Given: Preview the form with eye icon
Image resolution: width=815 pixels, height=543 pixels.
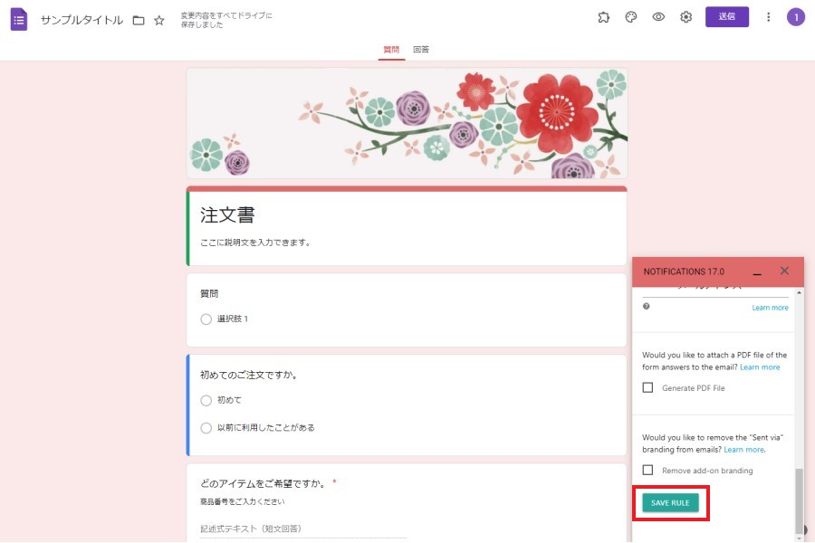Looking at the screenshot, I should [658, 17].
